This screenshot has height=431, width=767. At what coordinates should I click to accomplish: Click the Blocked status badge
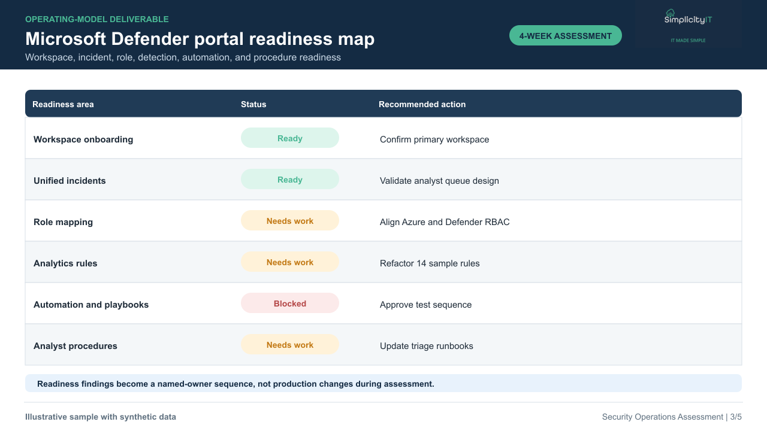tap(290, 303)
